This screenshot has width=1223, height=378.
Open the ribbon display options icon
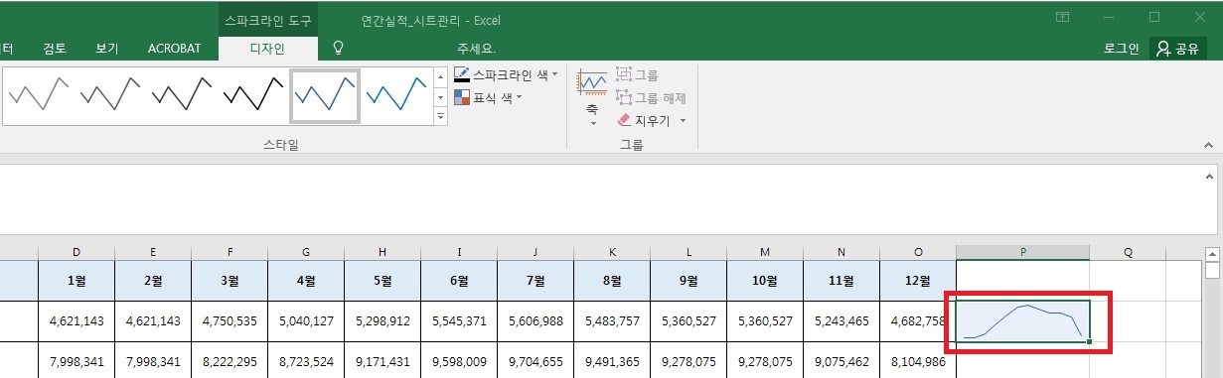click(x=1063, y=18)
